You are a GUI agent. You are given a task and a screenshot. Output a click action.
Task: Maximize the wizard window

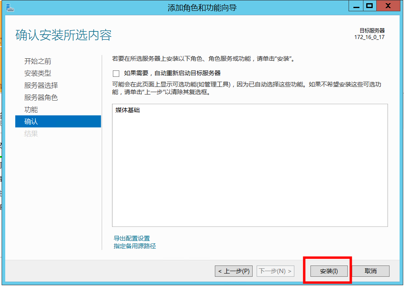370,6
